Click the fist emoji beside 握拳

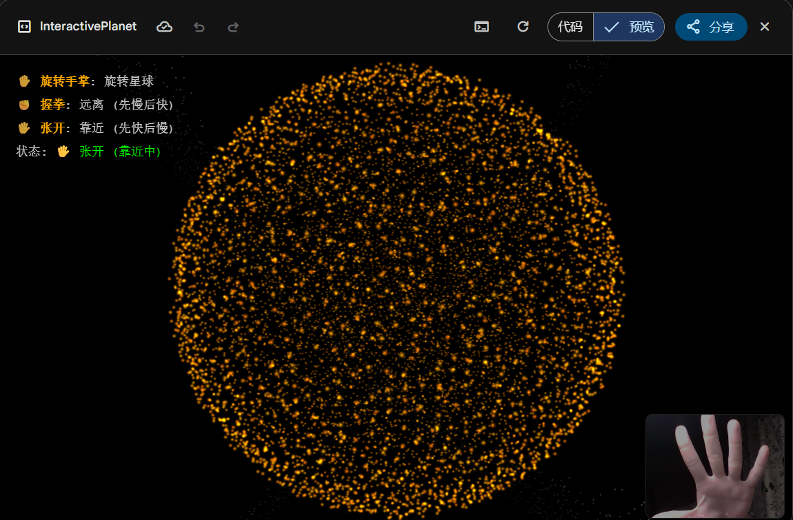click(x=24, y=105)
